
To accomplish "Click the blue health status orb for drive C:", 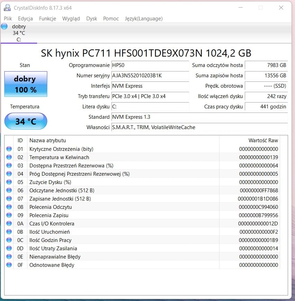I will pyautogui.click(x=4, y=26).
